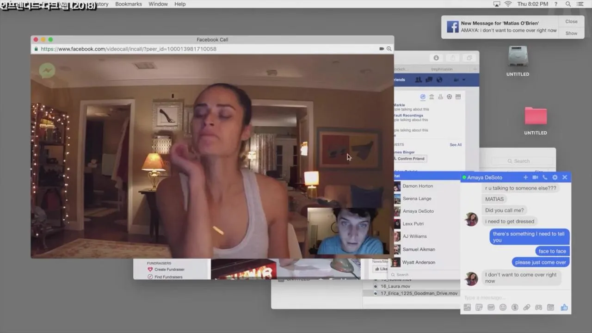Viewport: 592px width, 333px height.
Task: Open friend requests icon in Facebook header
Action: (419, 80)
